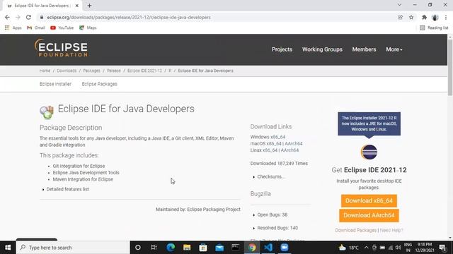
Task: Open the Projects menu item
Action: (x=282, y=49)
